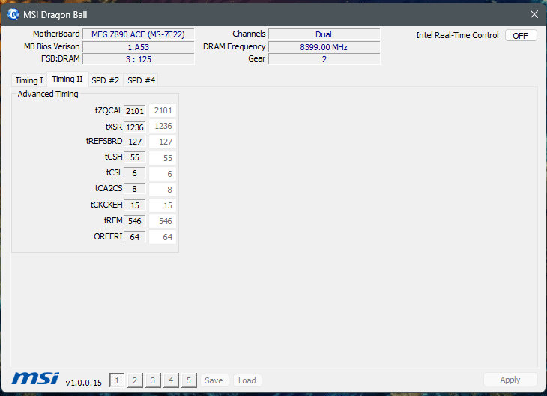The width and height of the screenshot is (547, 396).
Task: Click the DRAM Frequency label
Action: [x=234, y=46]
